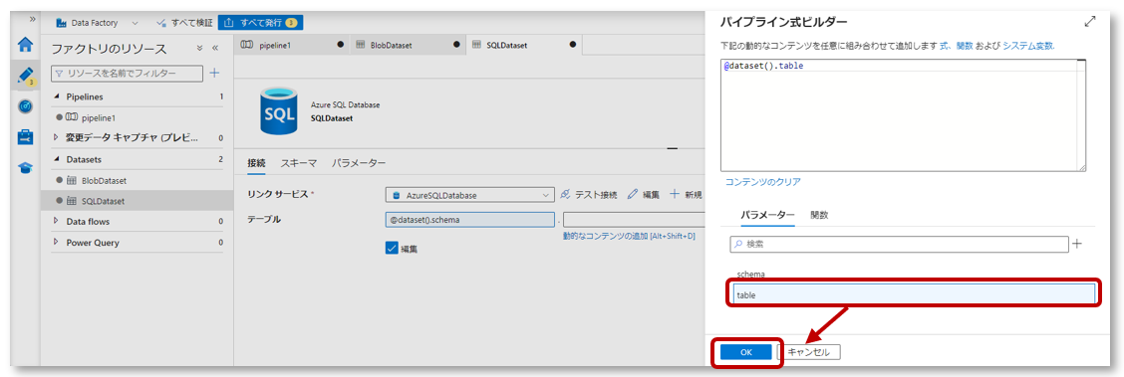Switch to the pipeline1 editor tab
The image size is (1124, 377).
coord(292,45)
